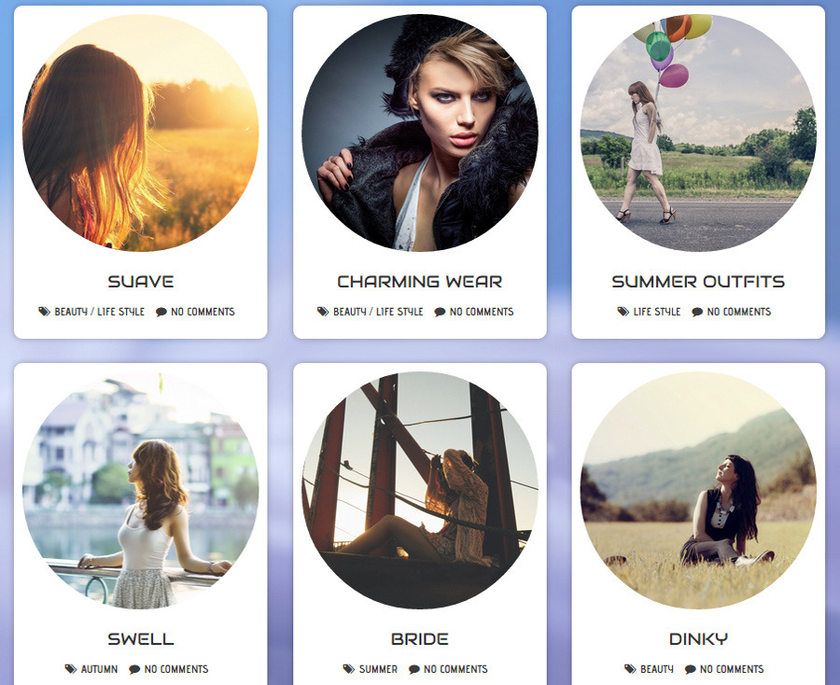Select the Autumn category under Swell
The image size is (840, 685).
[x=99, y=669]
